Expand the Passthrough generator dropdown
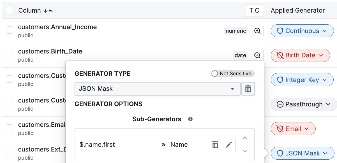The image size is (337, 163). click(x=304, y=104)
